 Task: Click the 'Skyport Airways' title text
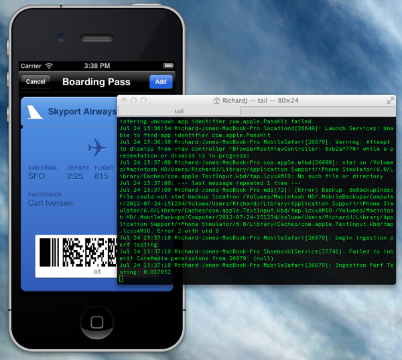[82, 111]
